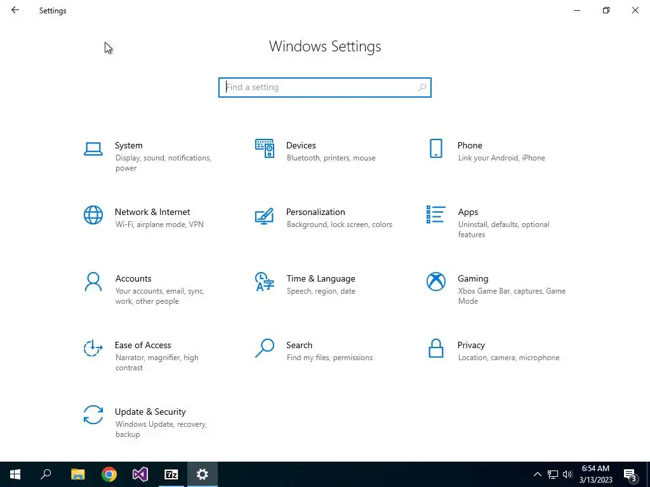Open the Update & Security arrows icon
The height and width of the screenshot is (487, 650).
click(93, 415)
